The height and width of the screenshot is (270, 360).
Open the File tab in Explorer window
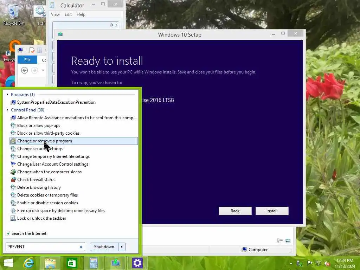click(x=27, y=60)
